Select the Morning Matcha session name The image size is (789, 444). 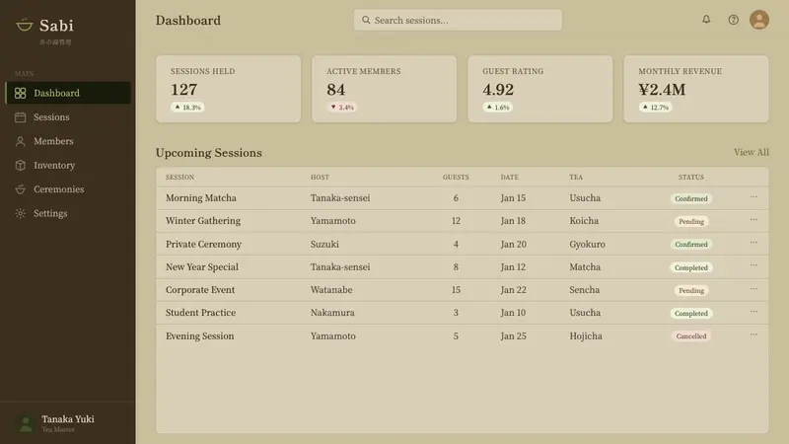point(201,198)
